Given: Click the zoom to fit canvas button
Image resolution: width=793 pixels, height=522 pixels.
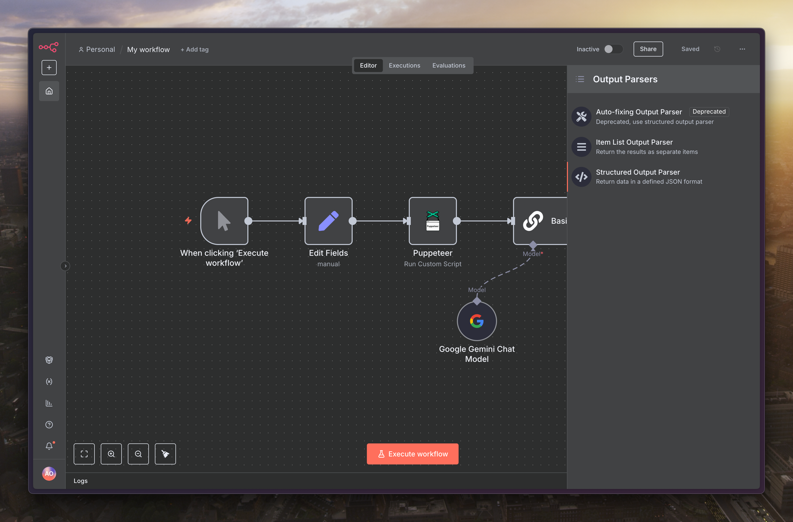Looking at the screenshot, I should click(x=84, y=454).
